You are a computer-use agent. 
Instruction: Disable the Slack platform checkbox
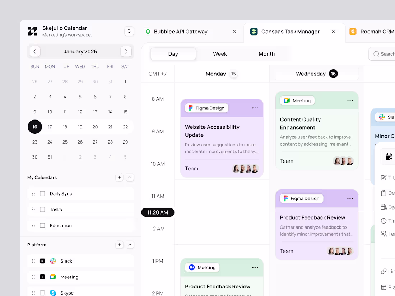[x=42, y=261]
